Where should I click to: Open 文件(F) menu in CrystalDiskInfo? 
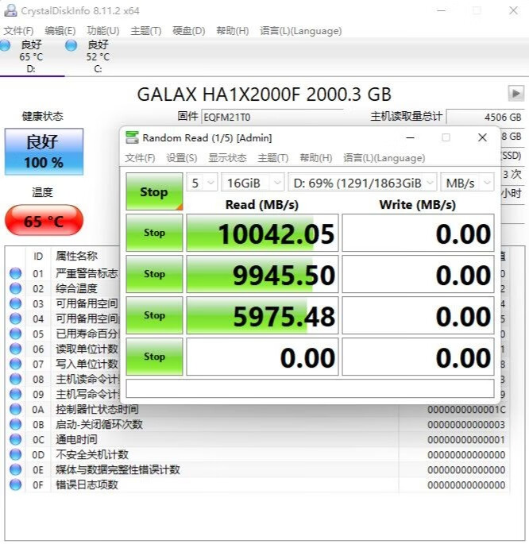[x=19, y=31]
